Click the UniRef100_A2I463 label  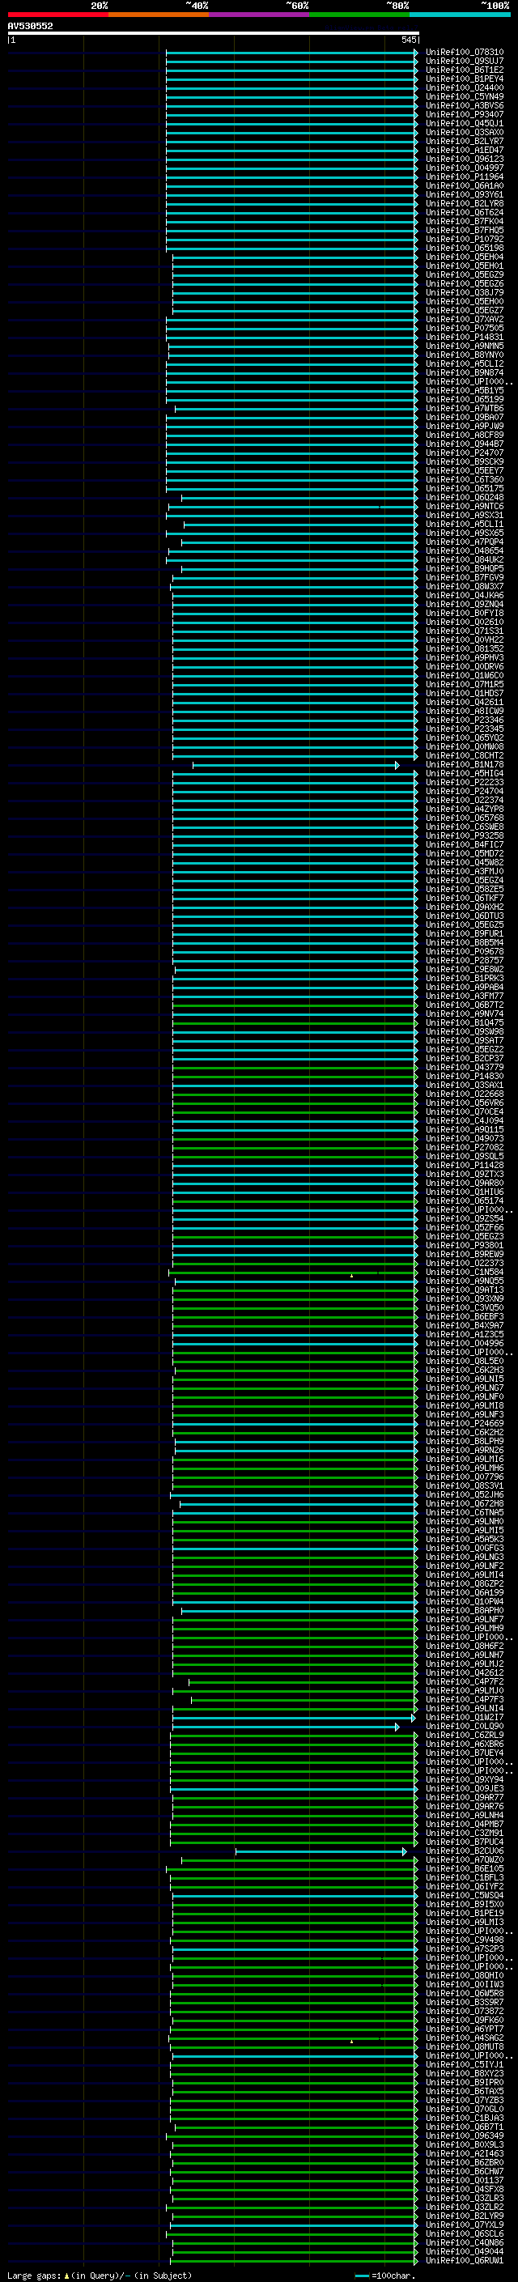465,2153
